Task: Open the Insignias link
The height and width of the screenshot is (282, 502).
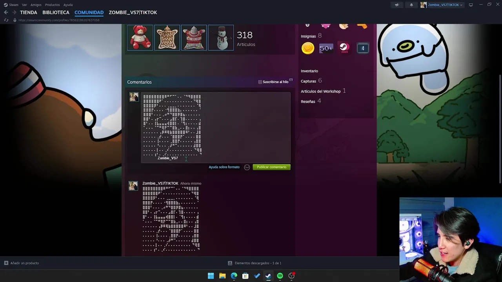Action: [308, 36]
